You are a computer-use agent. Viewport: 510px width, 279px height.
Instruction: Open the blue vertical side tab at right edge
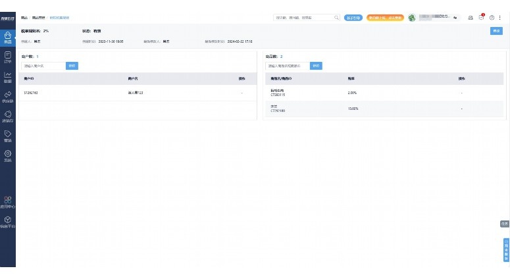[506, 250]
